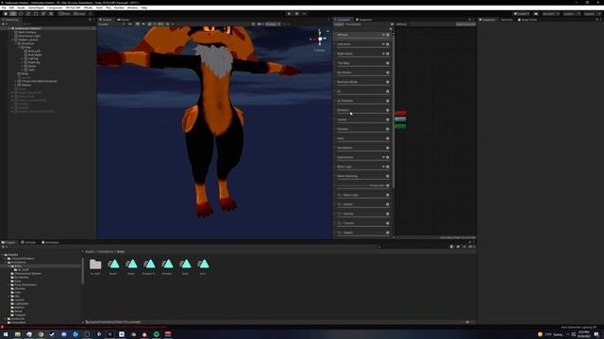Viewport: 604px width, 339px height.
Task: Switch to the Game tab
Action: [x=124, y=20]
